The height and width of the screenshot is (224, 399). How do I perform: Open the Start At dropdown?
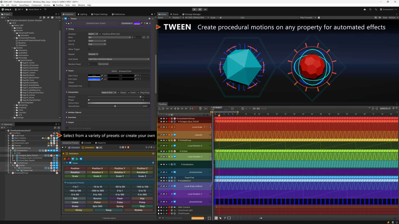coord(97,41)
